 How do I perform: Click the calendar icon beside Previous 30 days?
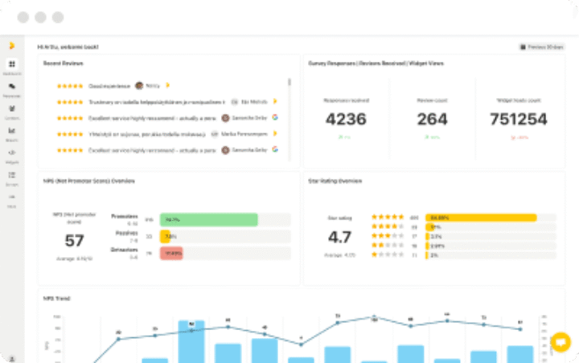pyautogui.click(x=523, y=47)
